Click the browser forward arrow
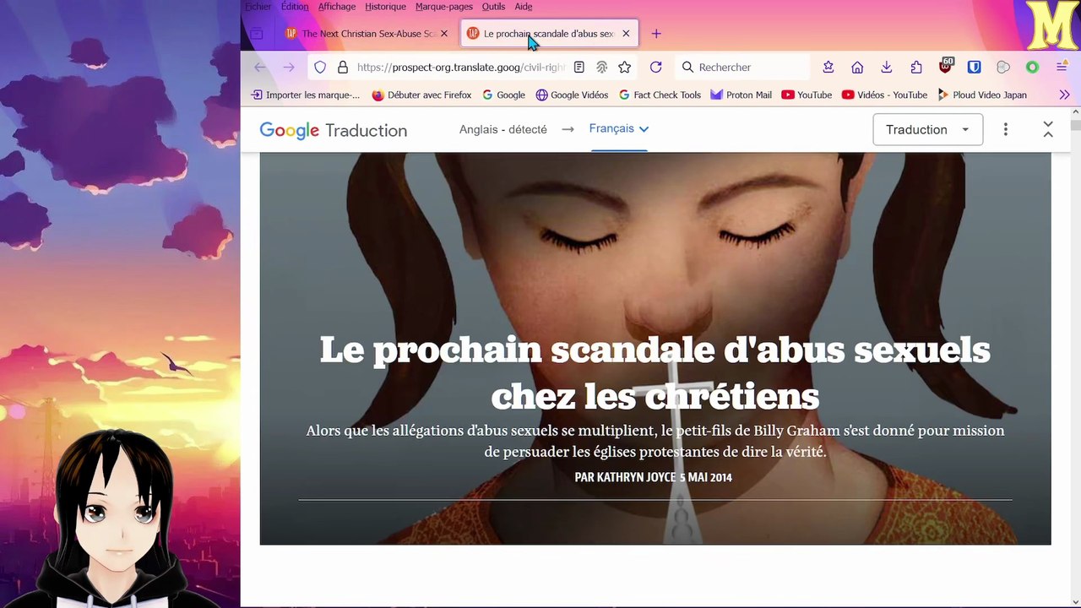The image size is (1081, 608). (289, 67)
